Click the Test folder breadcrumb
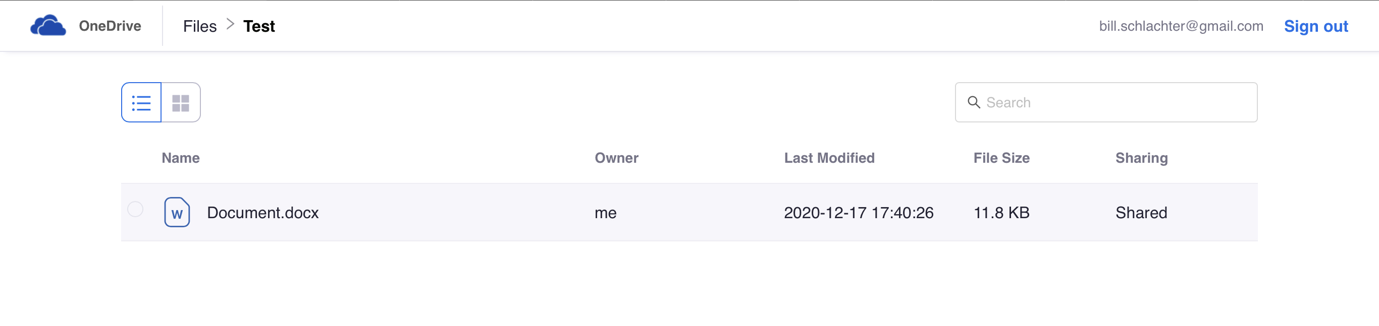 click(x=259, y=26)
